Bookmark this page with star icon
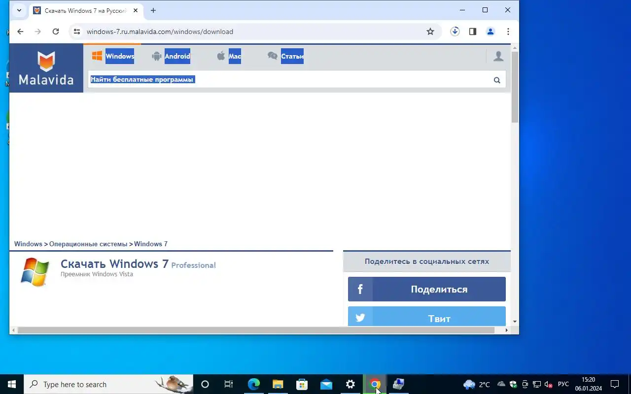Image resolution: width=631 pixels, height=394 pixels. [430, 32]
